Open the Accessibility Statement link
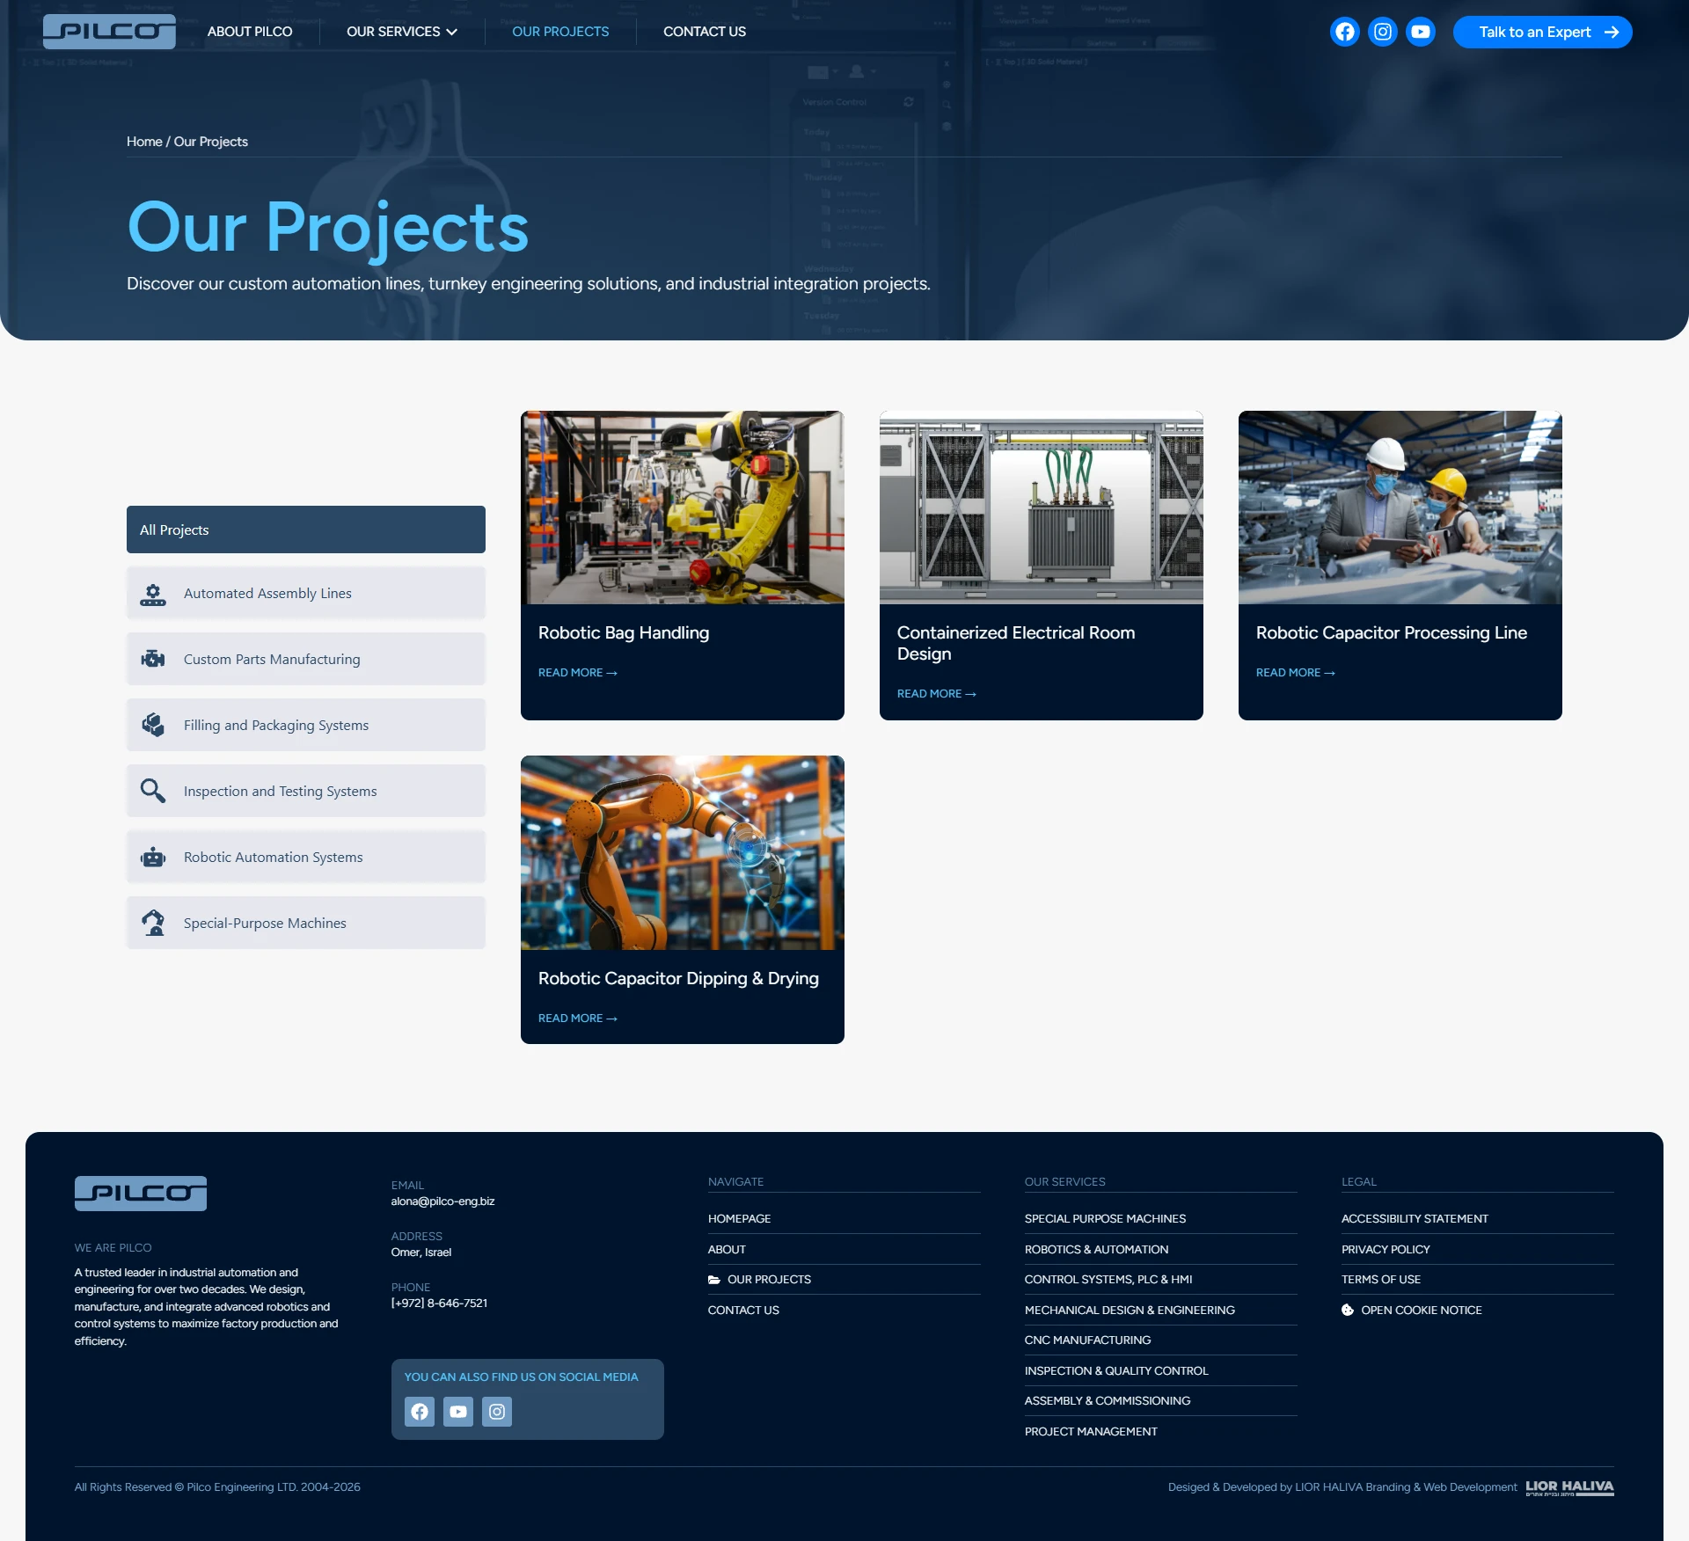The image size is (1689, 1541). click(x=1415, y=1219)
